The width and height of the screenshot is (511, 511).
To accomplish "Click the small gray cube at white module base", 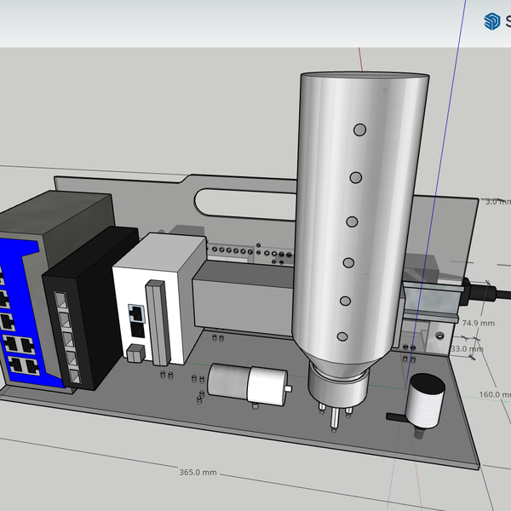I will coord(135,353).
